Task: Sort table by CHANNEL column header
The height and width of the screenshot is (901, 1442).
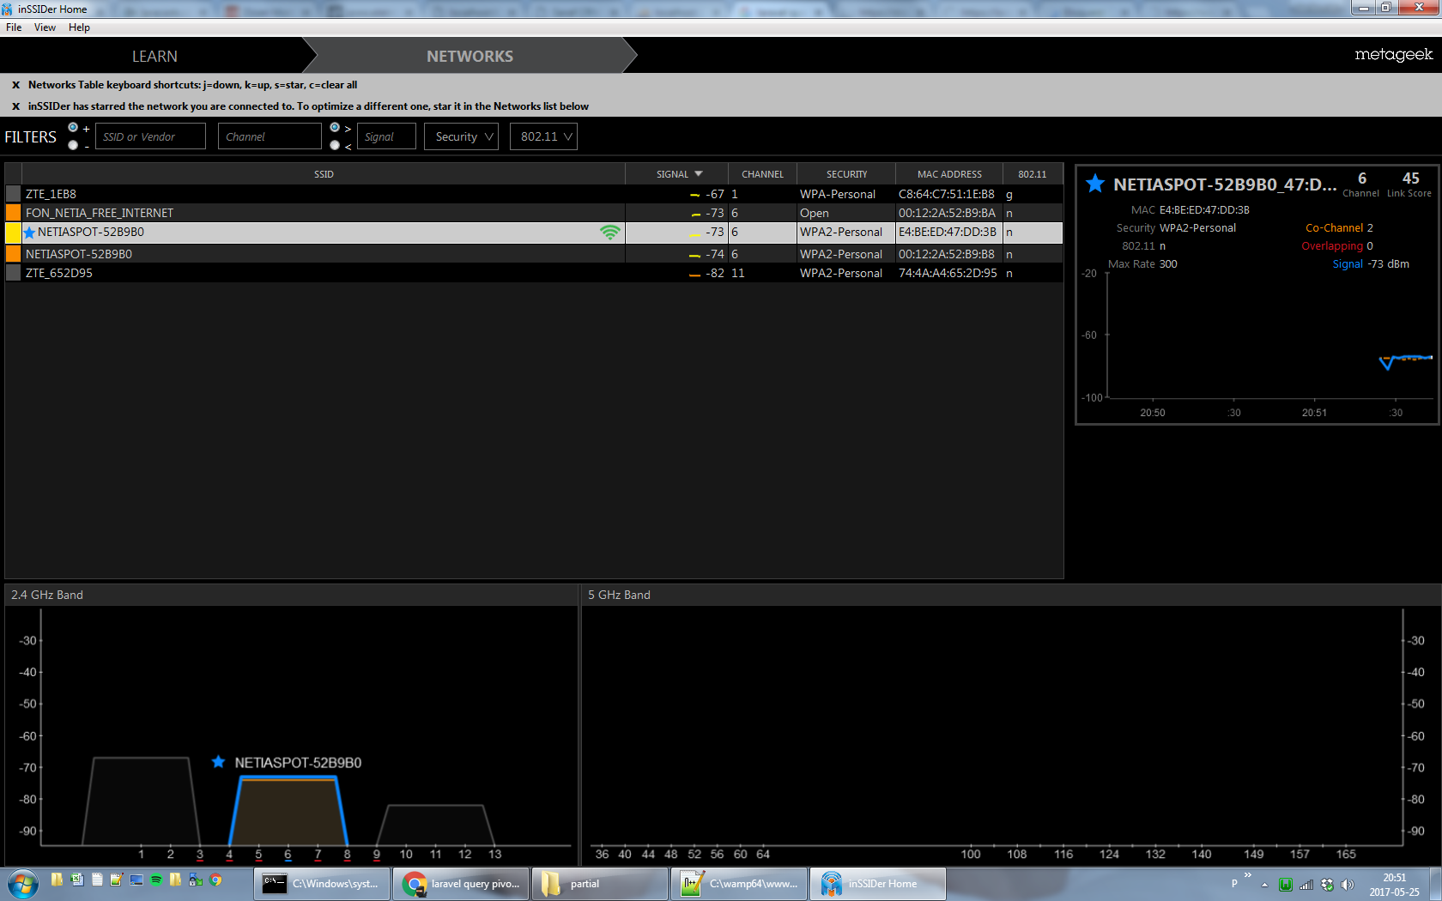Action: [x=762, y=174]
